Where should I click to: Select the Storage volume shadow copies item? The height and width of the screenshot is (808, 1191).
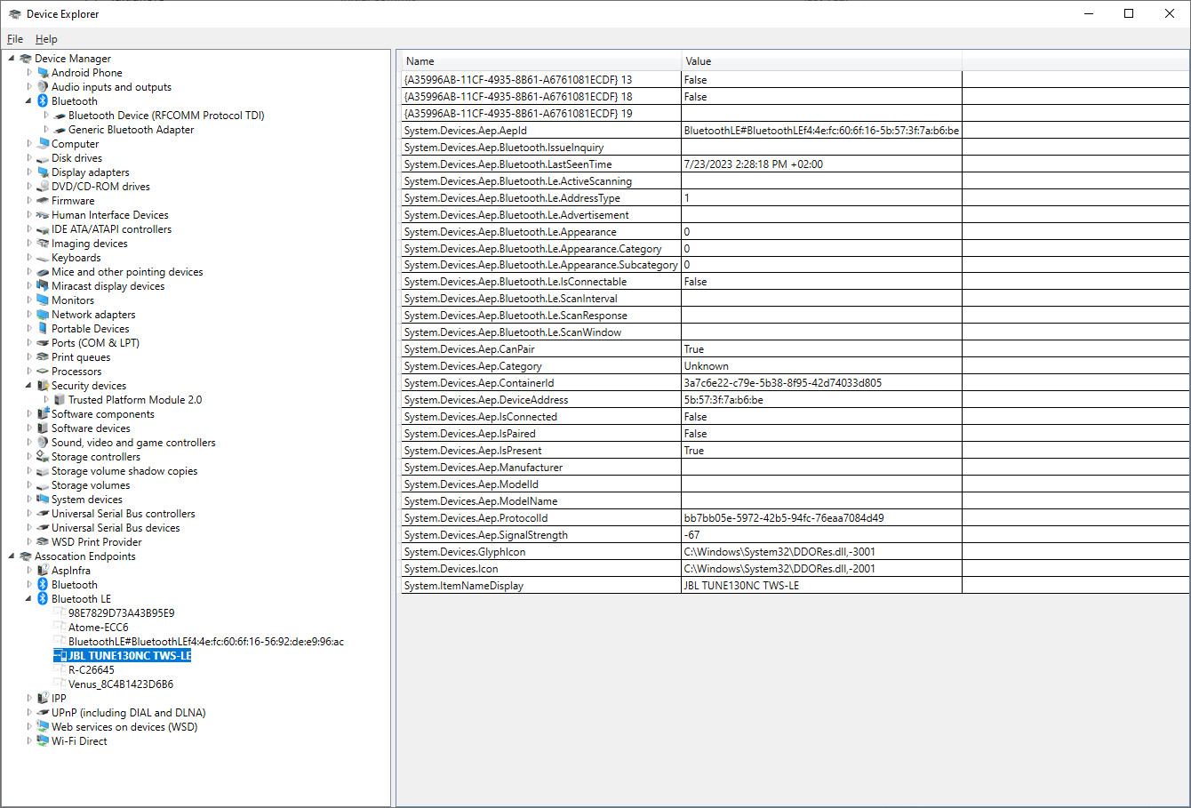124,471
